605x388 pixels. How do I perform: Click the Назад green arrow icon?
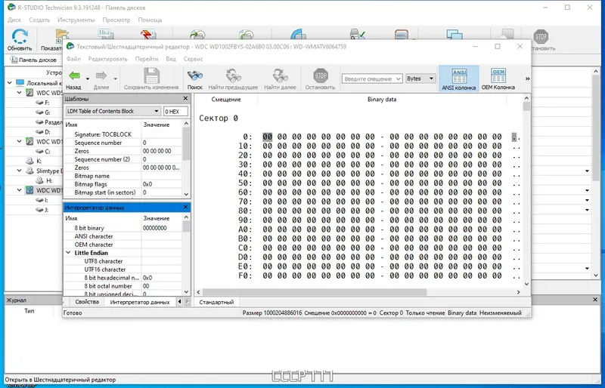pos(74,75)
